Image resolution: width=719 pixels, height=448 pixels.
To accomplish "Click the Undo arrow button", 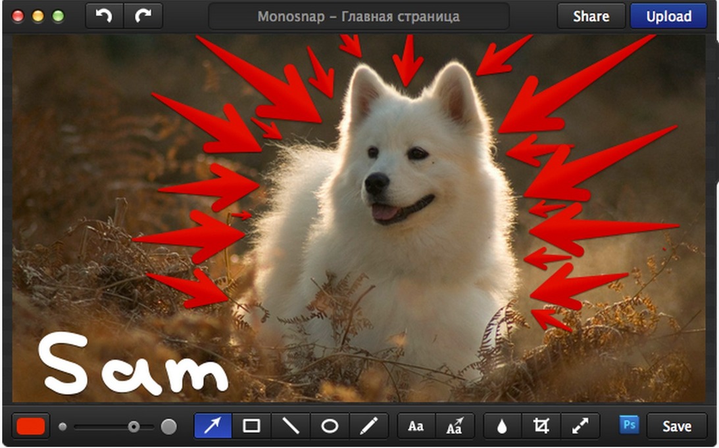I will 105,16.
